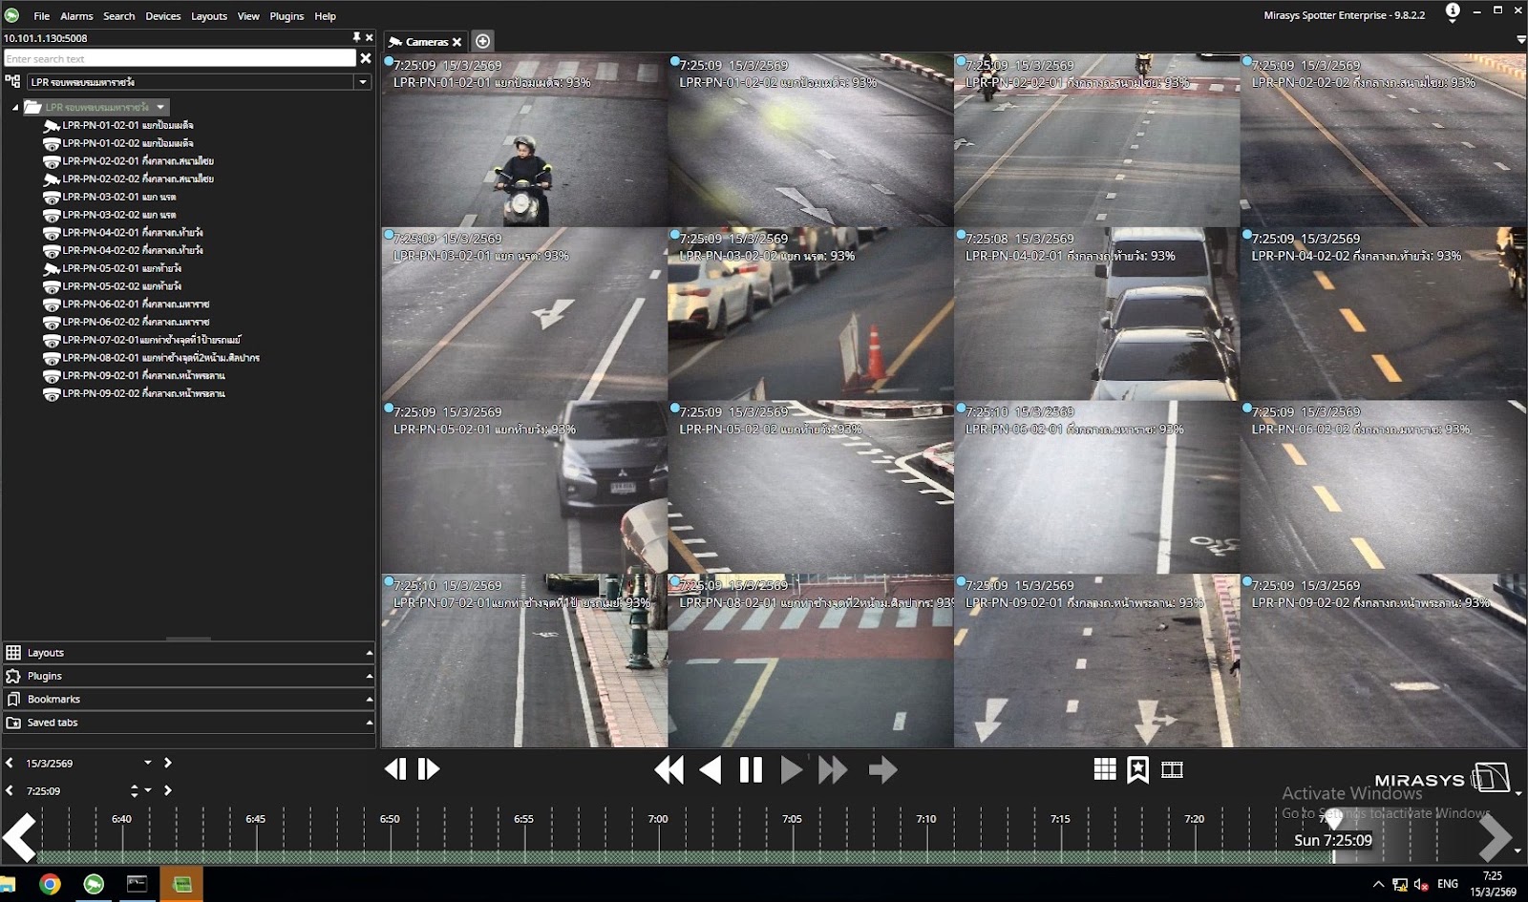The image size is (1528, 902).
Task: Open Chrome from the taskbar
Action: (50, 885)
